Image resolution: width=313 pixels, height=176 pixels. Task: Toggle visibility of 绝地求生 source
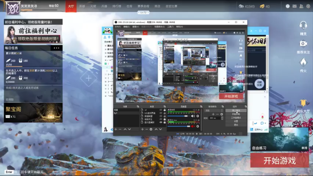pyautogui.click(x=161, y=119)
